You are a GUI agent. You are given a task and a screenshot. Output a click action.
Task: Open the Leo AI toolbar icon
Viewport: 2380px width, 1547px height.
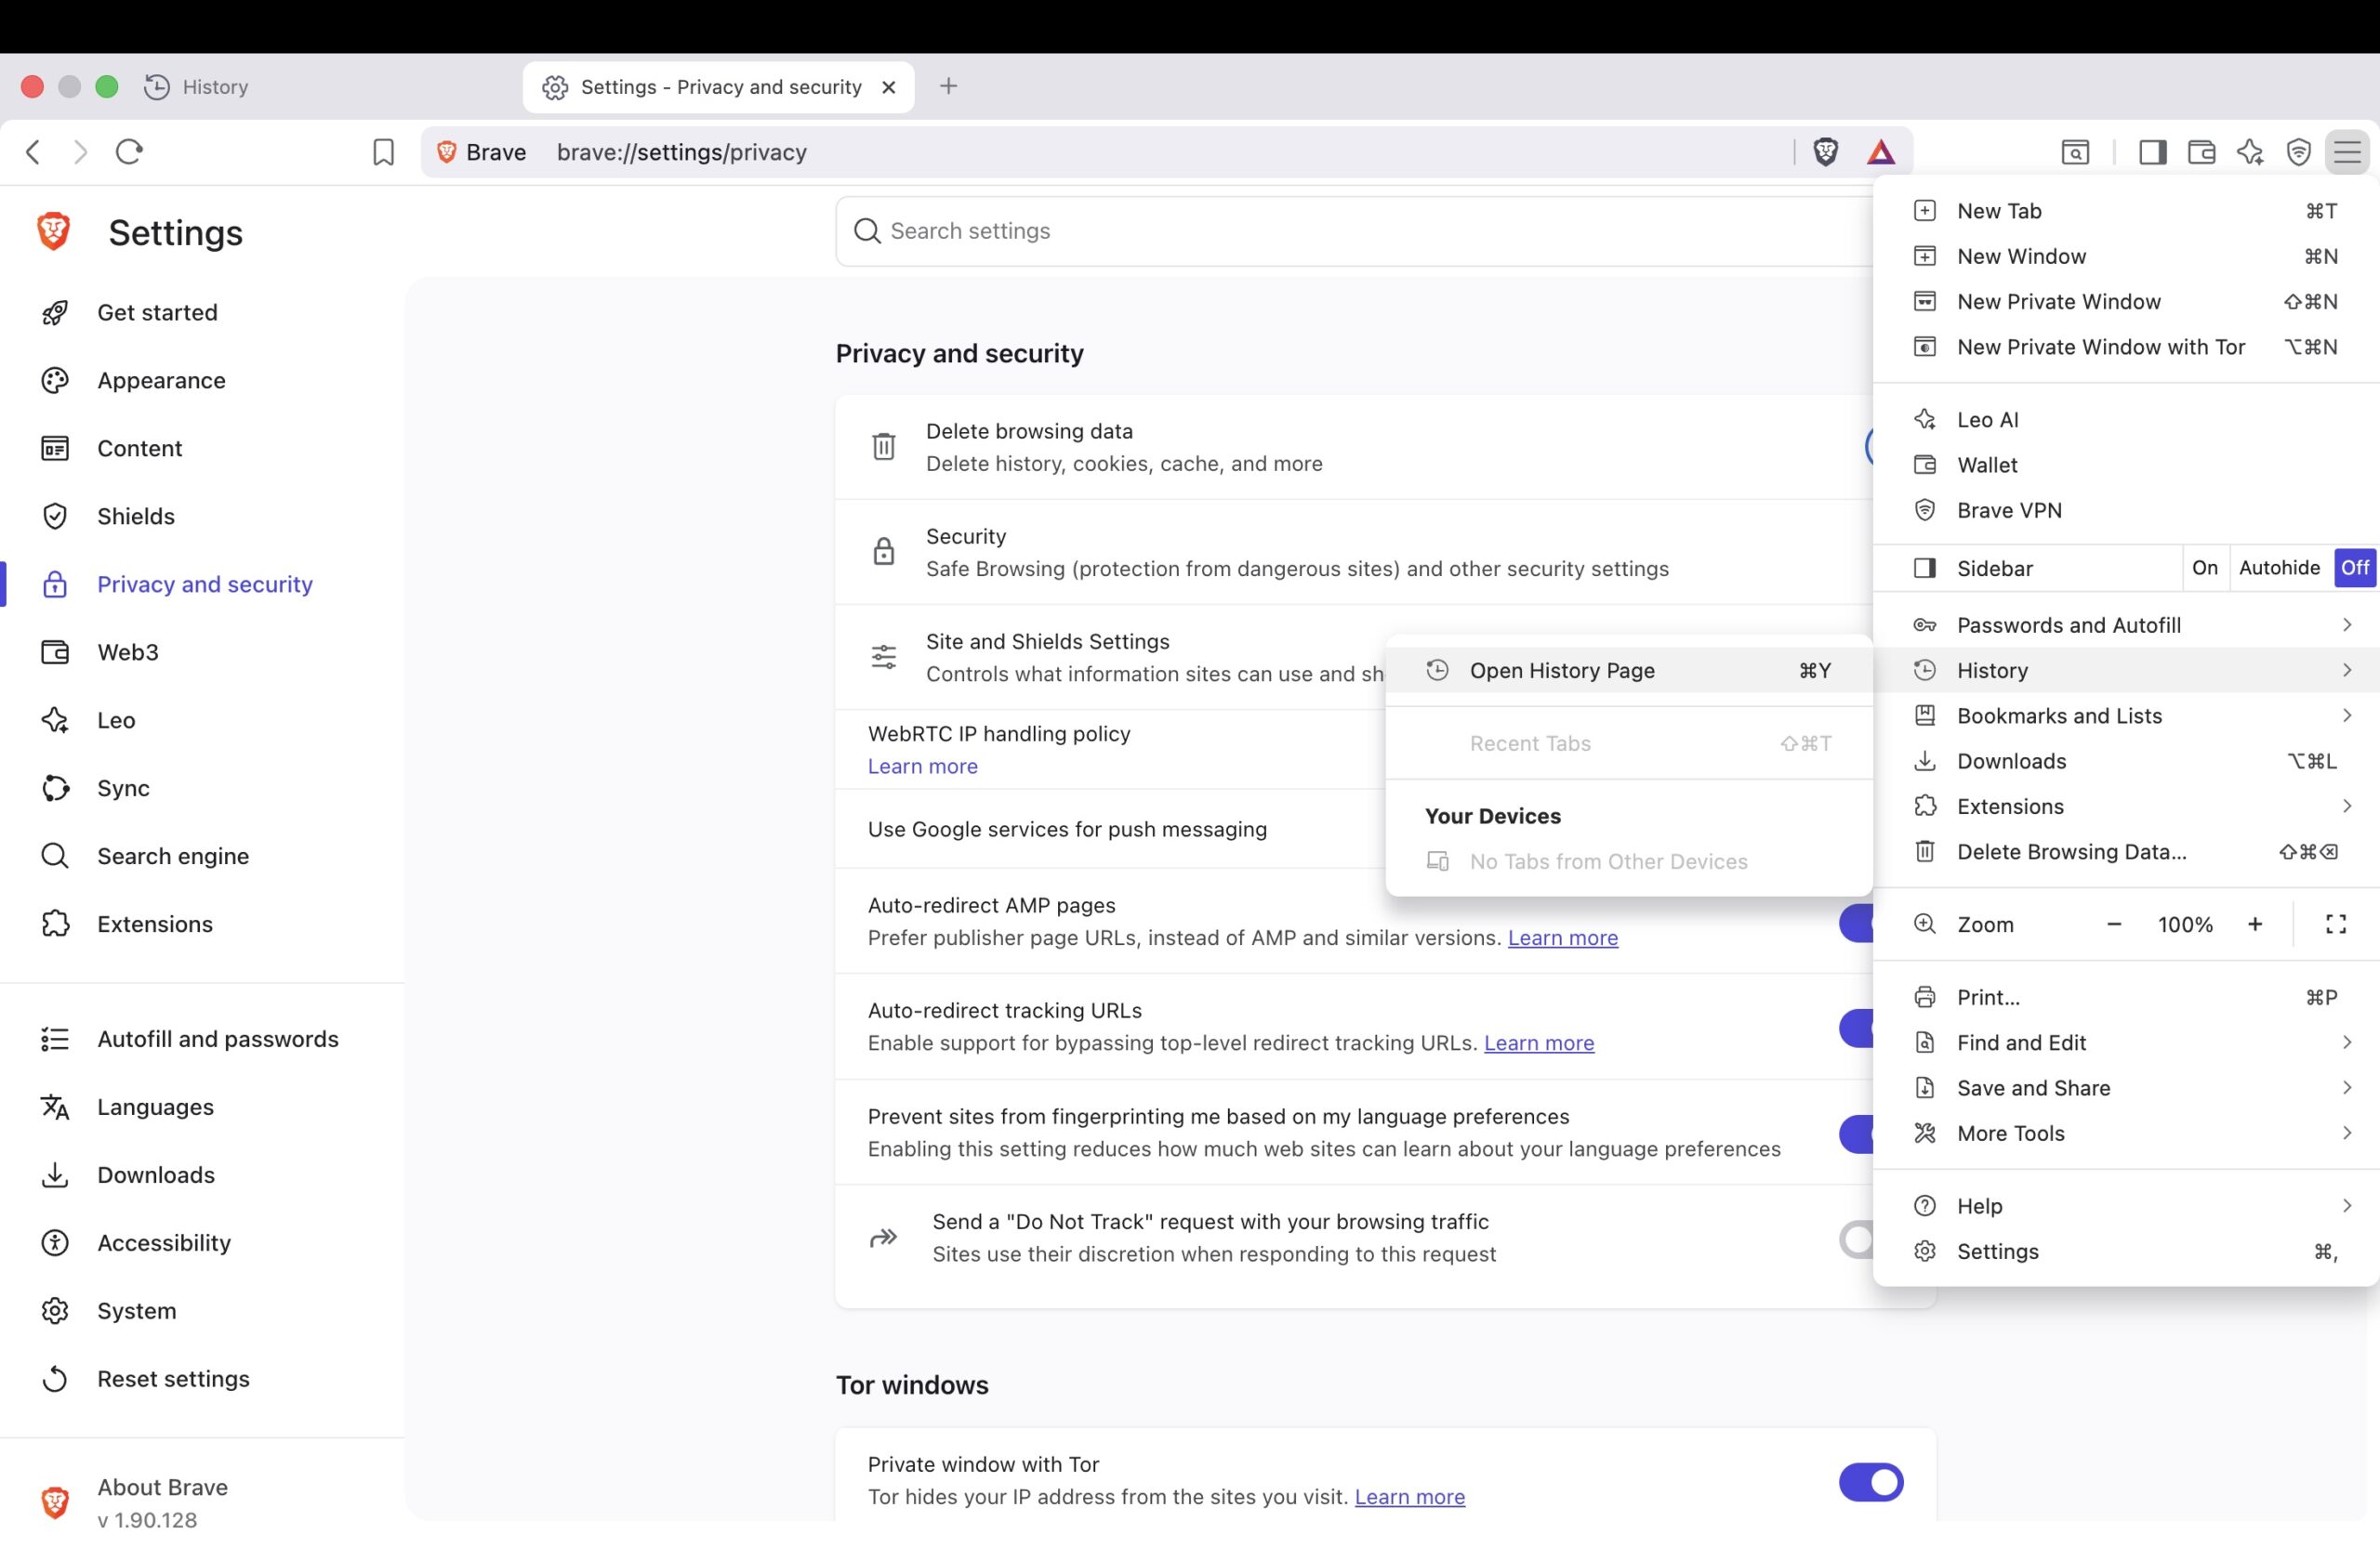(x=2250, y=151)
